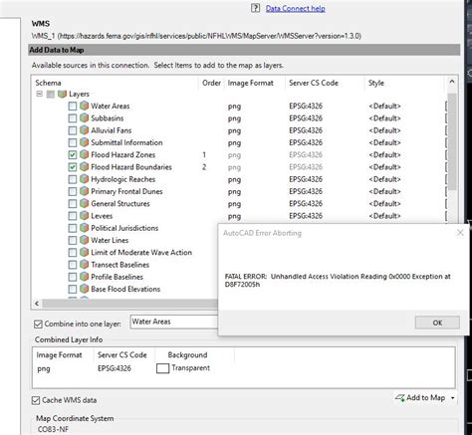Click the Levees layer icon
The height and width of the screenshot is (435, 472).
(x=85, y=216)
